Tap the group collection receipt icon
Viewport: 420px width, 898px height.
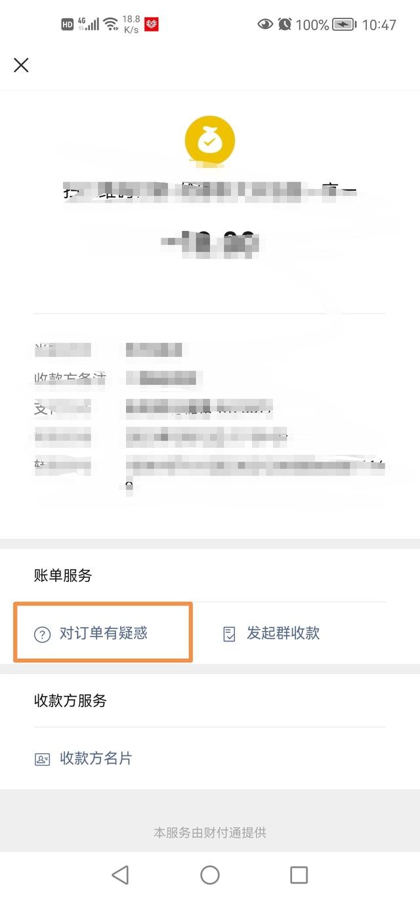click(x=229, y=634)
